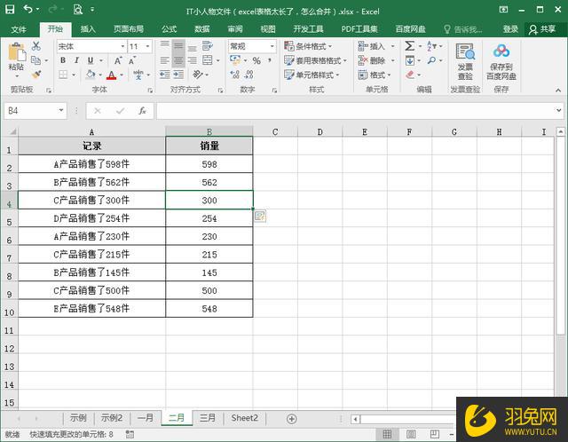Click the Share (共享) button
Image resolution: width=568 pixels, height=442 pixels.
click(x=542, y=29)
